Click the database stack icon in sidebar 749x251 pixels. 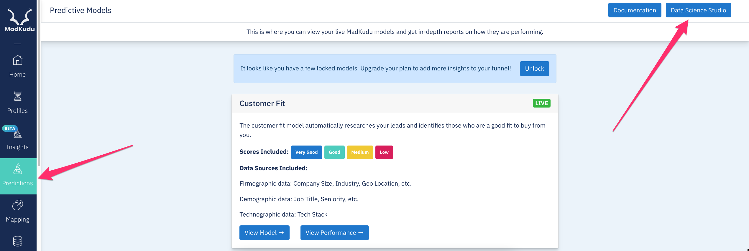[17, 241]
